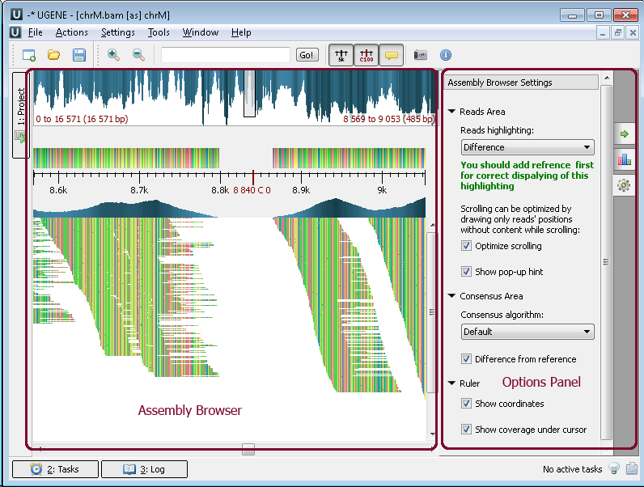The width and height of the screenshot is (644, 487).
Task: Click the position input field
Action: [x=226, y=55]
